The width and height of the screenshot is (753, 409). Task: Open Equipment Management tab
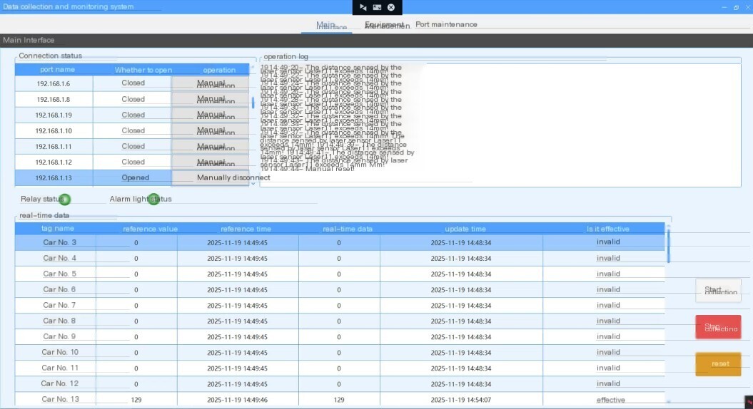387,25
